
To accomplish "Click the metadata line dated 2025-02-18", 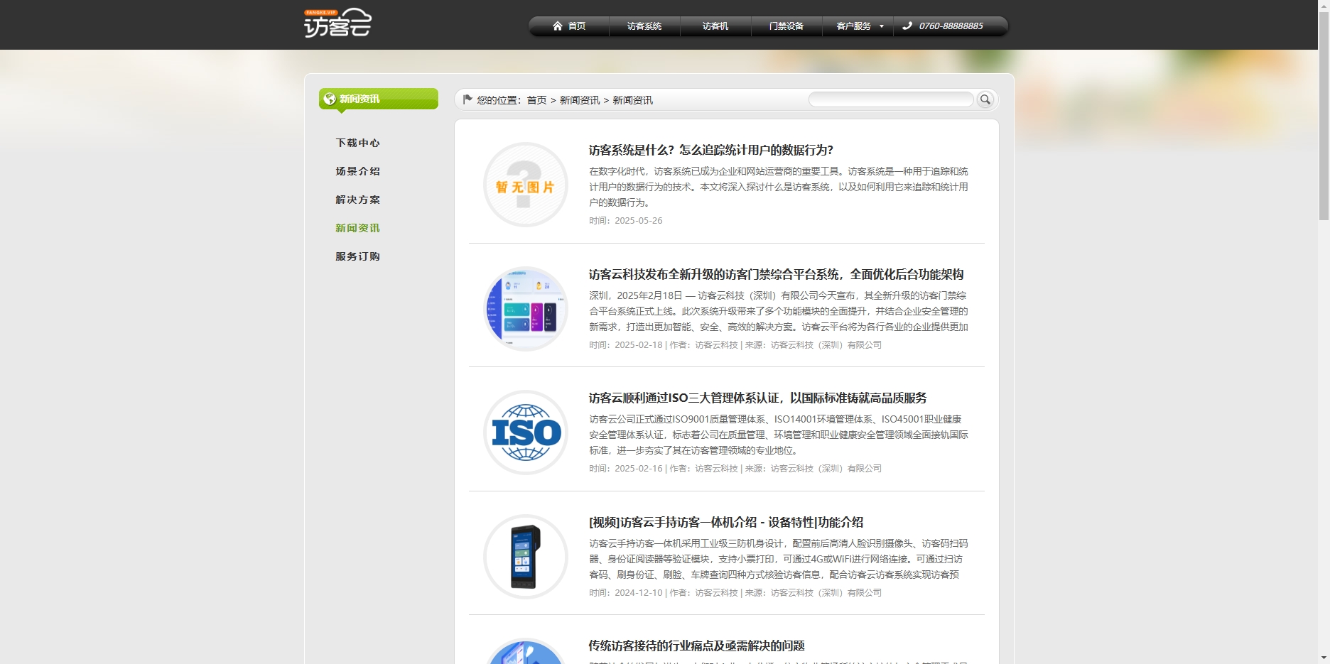I will (735, 345).
